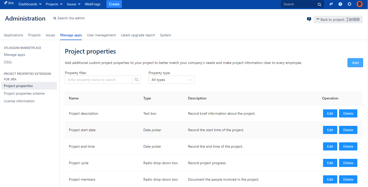Edit the Project members property
Viewport: 368px width, 187px height.
coord(330,179)
